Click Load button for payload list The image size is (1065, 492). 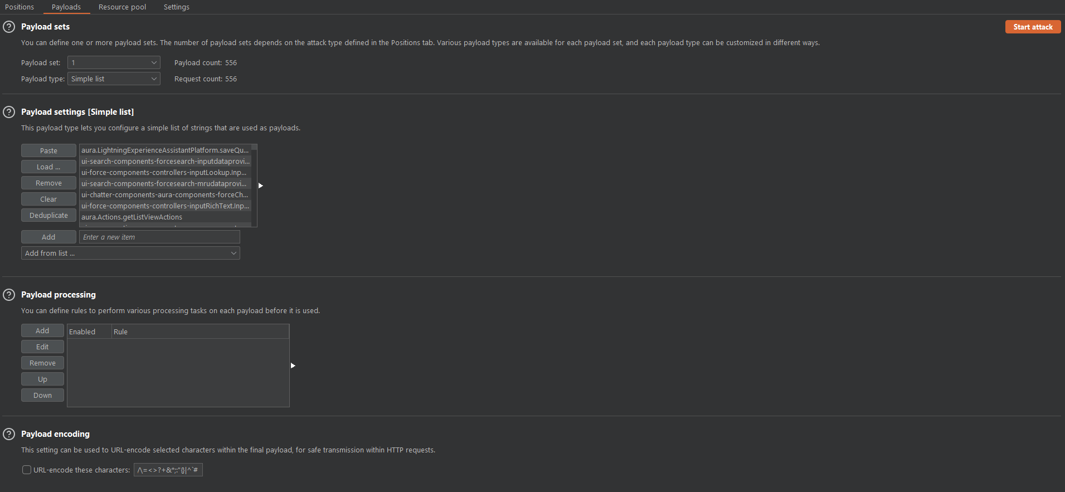coord(48,167)
